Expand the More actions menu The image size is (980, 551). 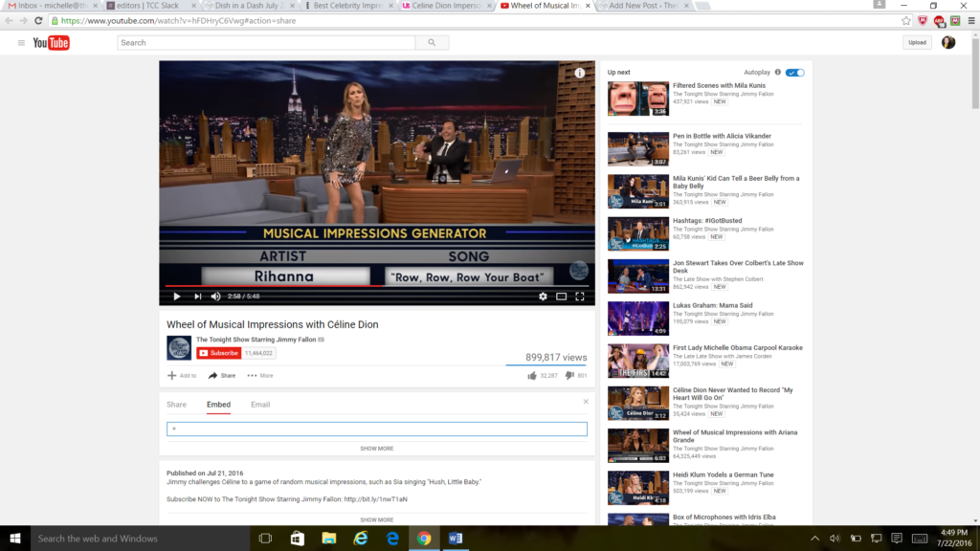[x=259, y=376]
